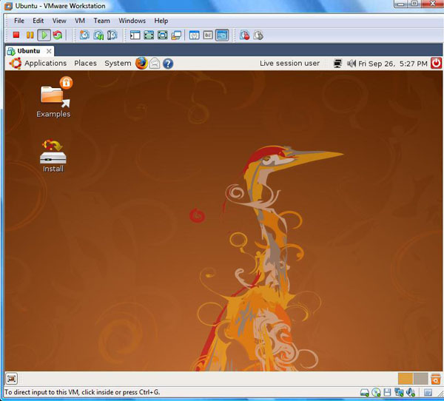Open Ubuntu help with the blue question mark

(x=168, y=64)
